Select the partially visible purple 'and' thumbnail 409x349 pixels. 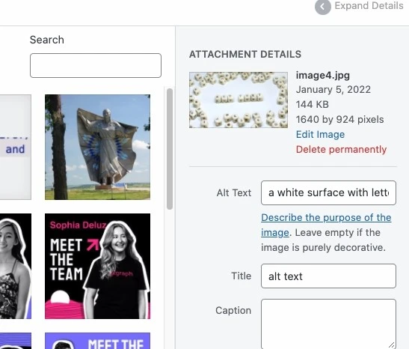tap(16, 147)
